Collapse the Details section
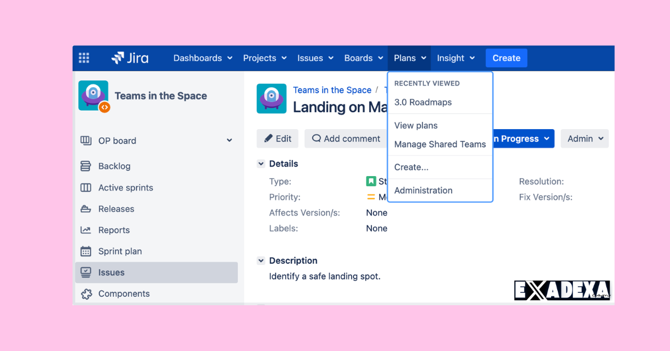This screenshot has height=351, width=670. 260,163
